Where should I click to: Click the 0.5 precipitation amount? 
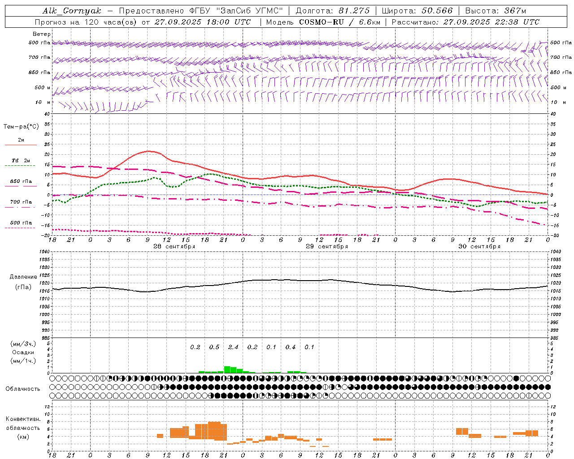(x=214, y=347)
